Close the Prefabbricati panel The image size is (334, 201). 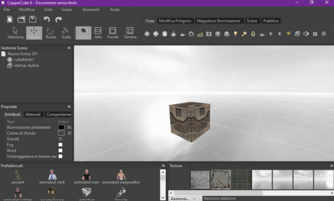pyautogui.click(x=163, y=166)
